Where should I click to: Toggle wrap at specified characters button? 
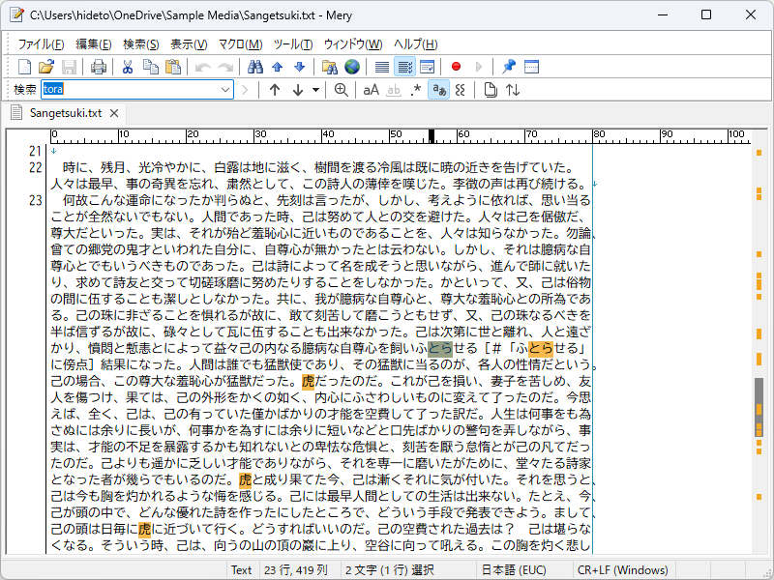click(404, 67)
